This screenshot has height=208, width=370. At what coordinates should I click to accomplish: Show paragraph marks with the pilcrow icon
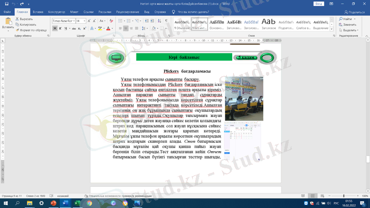tap(166, 21)
